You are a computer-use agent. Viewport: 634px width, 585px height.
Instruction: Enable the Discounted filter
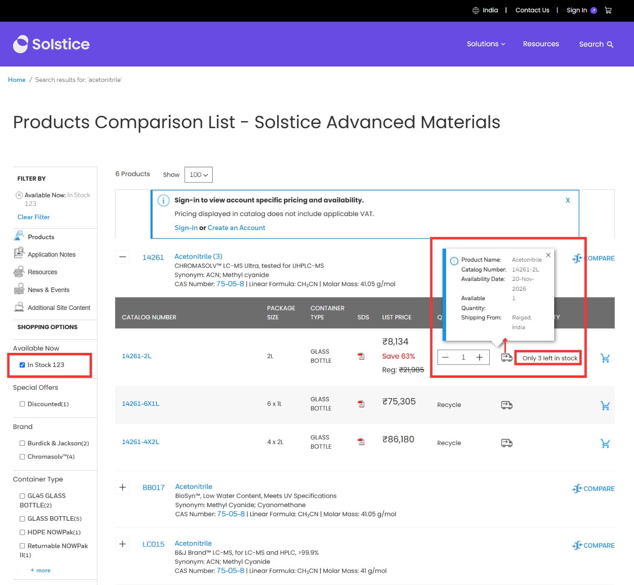(22, 404)
